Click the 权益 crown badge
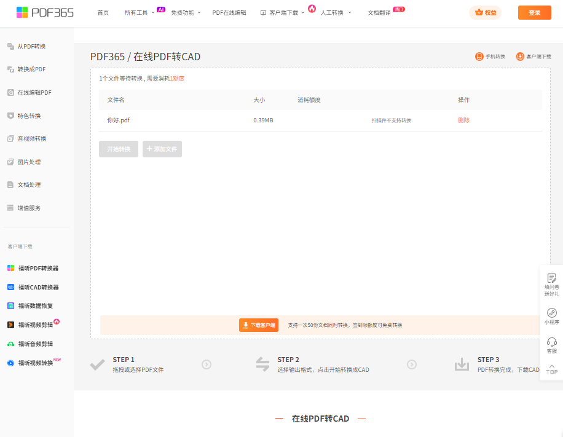Viewport: 563px width, 437px height. [485, 13]
